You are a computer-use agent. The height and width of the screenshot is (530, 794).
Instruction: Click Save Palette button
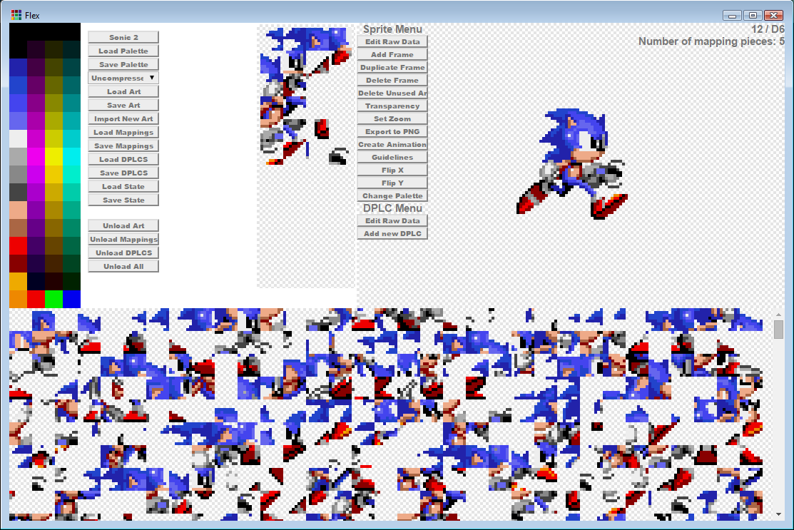(x=123, y=64)
